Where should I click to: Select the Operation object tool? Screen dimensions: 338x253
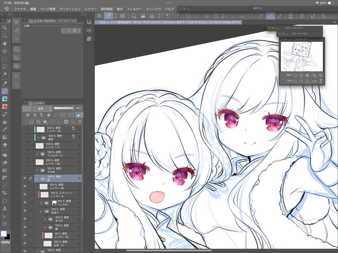click(x=5, y=27)
